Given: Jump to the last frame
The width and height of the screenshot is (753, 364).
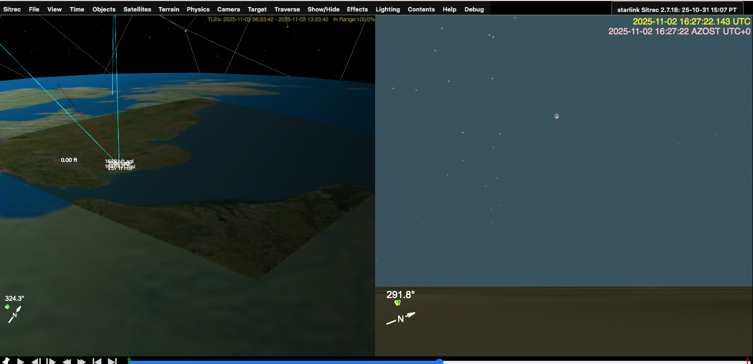Looking at the screenshot, I should (112, 361).
